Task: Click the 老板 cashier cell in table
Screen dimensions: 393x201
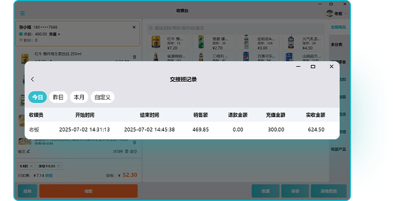Action: click(34, 130)
